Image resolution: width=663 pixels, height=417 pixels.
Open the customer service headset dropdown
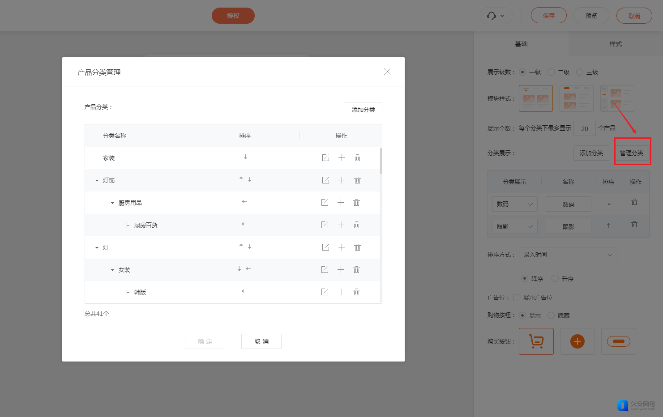coord(496,16)
